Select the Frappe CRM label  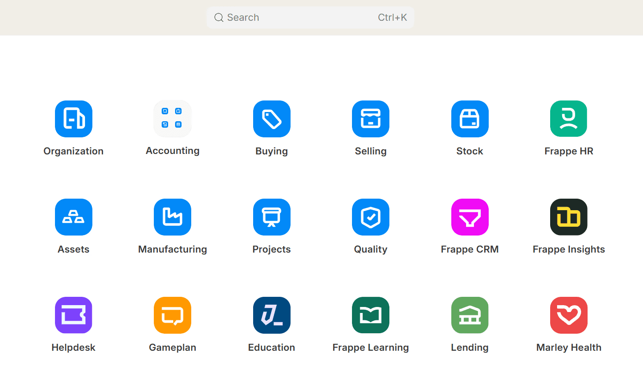[x=470, y=249]
